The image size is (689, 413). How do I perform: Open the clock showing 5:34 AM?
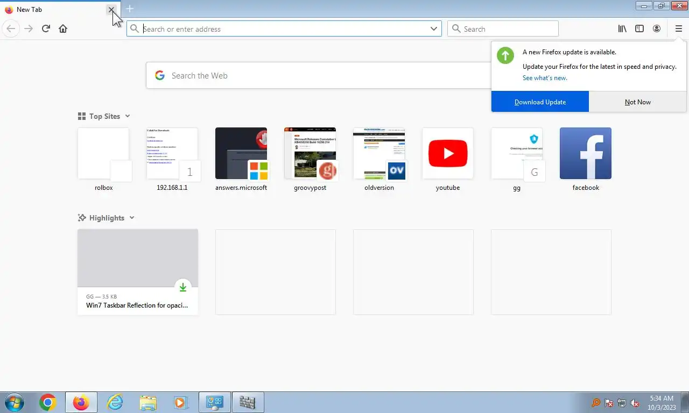pyautogui.click(x=662, y=402)
